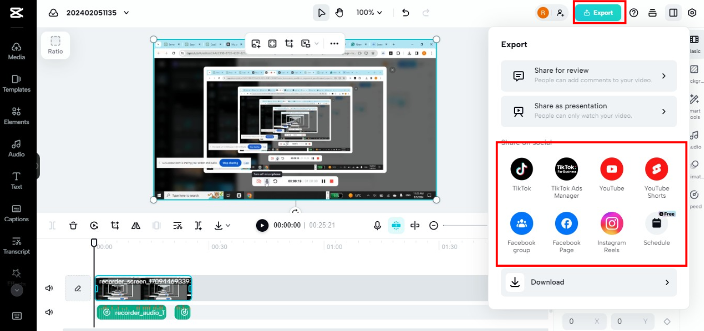Select the recorder_screen video clip
This screenshot has width=704, height=331.
click(x=143, y=288)
